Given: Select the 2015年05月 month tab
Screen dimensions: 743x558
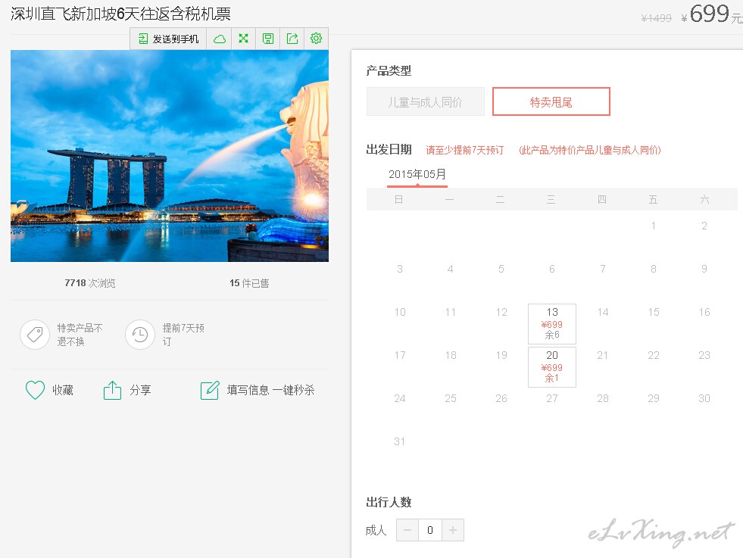Looking at the screenshot, I should [x=417, y=175].
